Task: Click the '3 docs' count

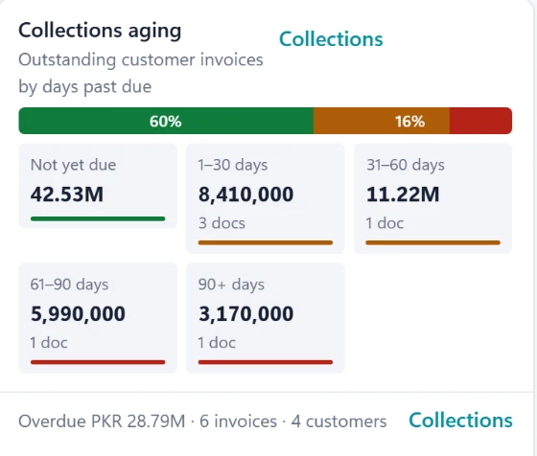Action: (x=222, y=223)
